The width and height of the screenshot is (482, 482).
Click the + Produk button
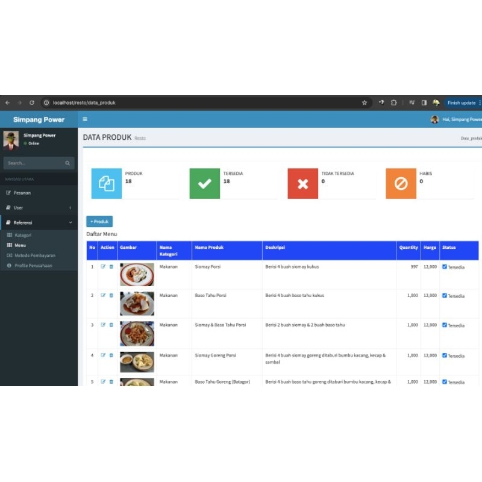99,221
